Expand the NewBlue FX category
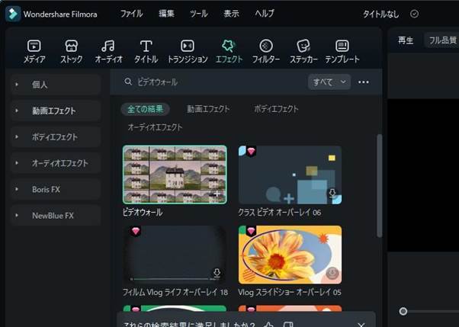Image resolution: width=459 pixels, height=327 pixels. (x=17, y=216)
